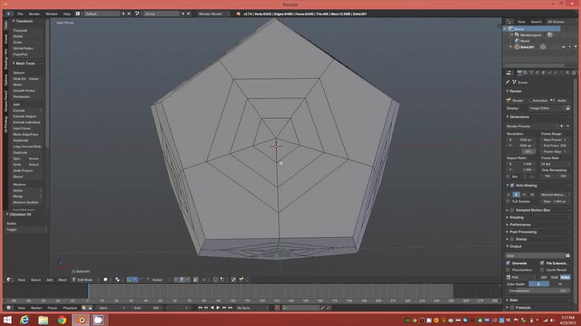This screenshot has height=326, width=581.
Task: Enable the Freestyle checkbox
Action: click(512, 308)
